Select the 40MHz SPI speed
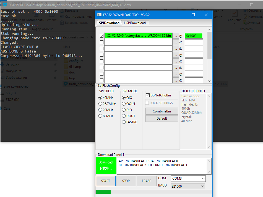Viewport: 263px width, 197px height. click(106, 98)
